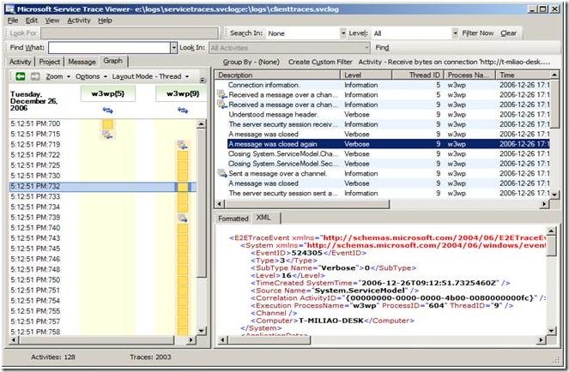This screenshot has width=569, height=372.
Task: Click the trace list scroll down arrow
Action: pos(554,195)
